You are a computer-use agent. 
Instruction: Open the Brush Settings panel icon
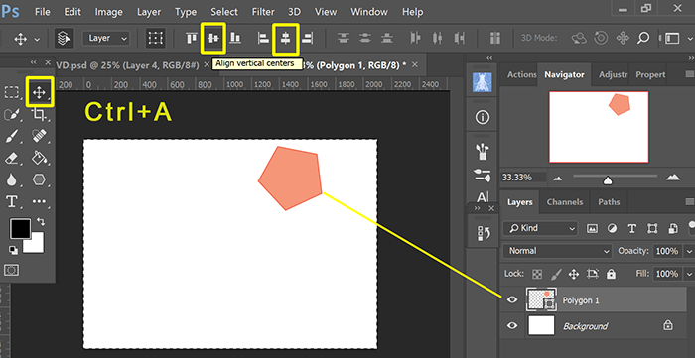483,175
